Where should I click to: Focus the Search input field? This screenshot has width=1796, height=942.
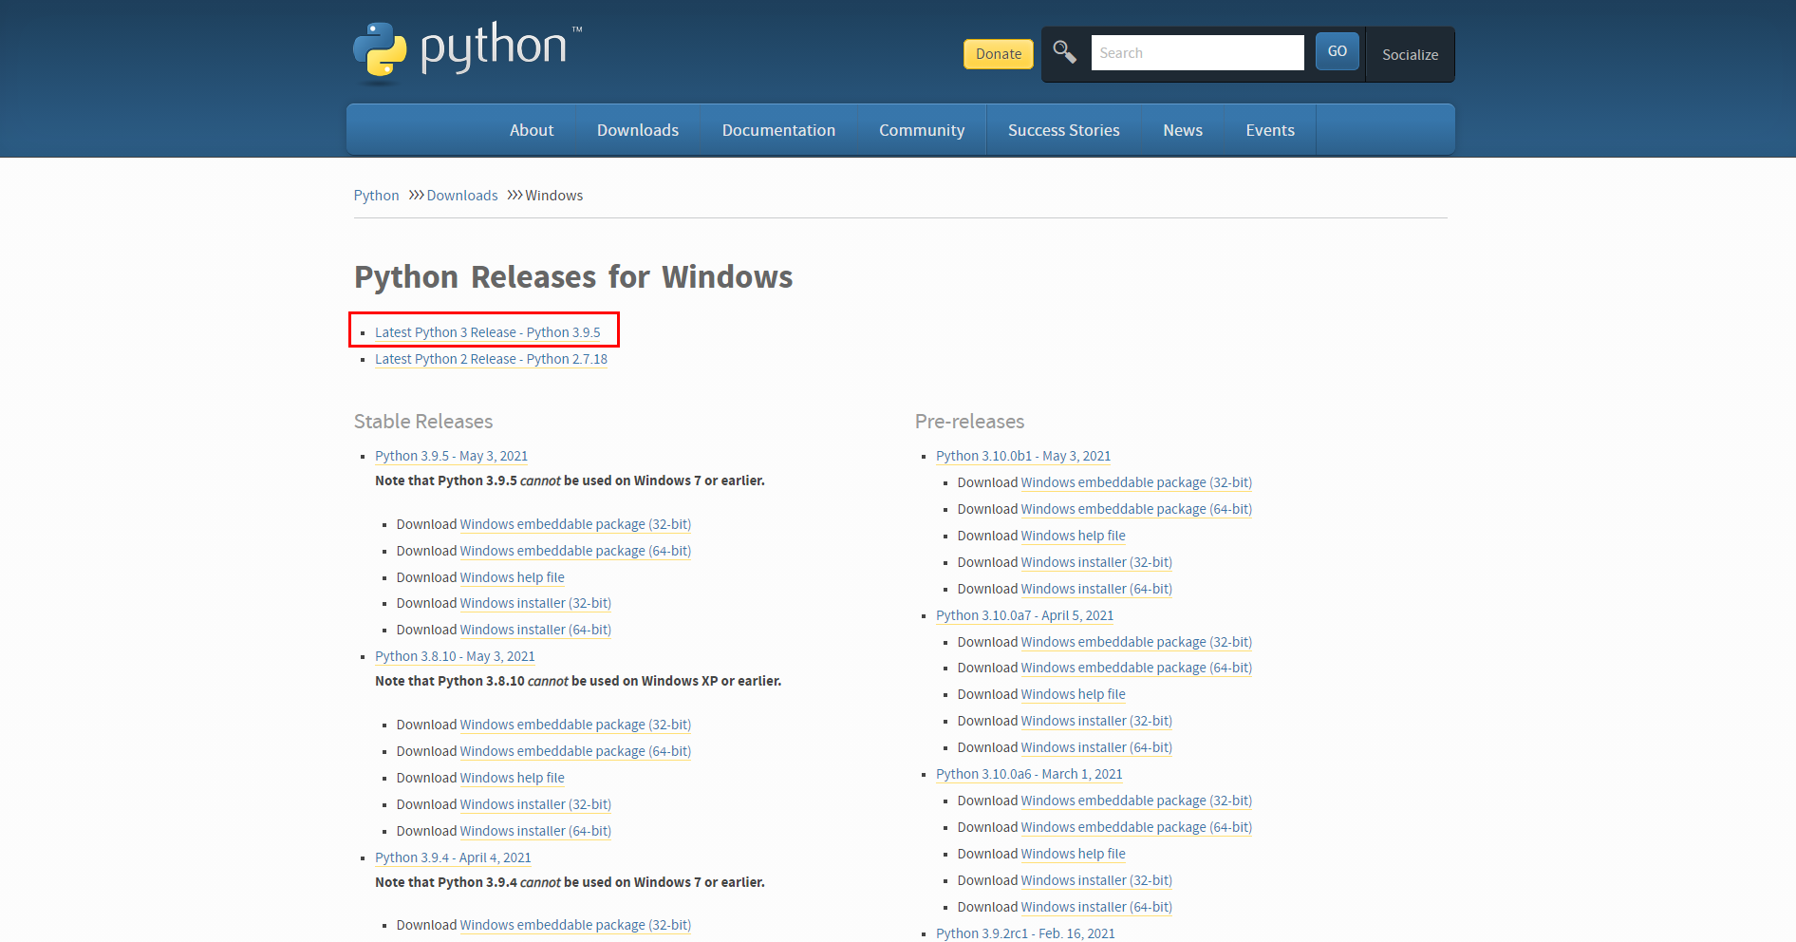1197,53
